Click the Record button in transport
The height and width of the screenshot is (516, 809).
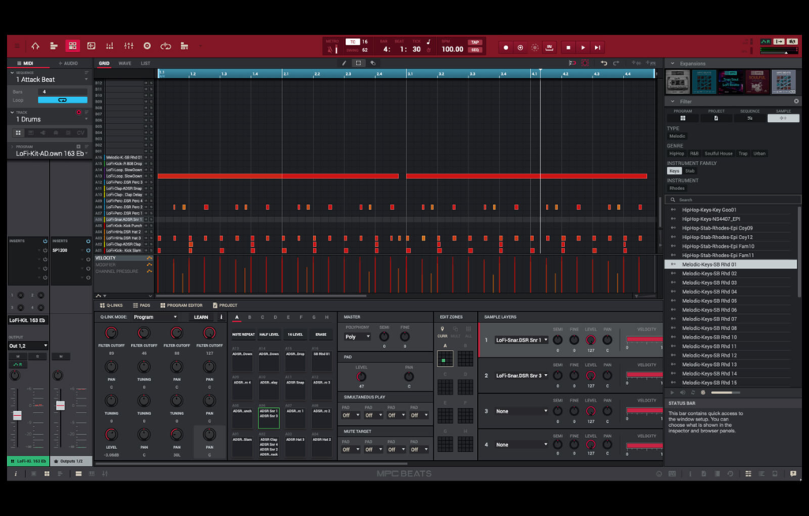point(506,47)
